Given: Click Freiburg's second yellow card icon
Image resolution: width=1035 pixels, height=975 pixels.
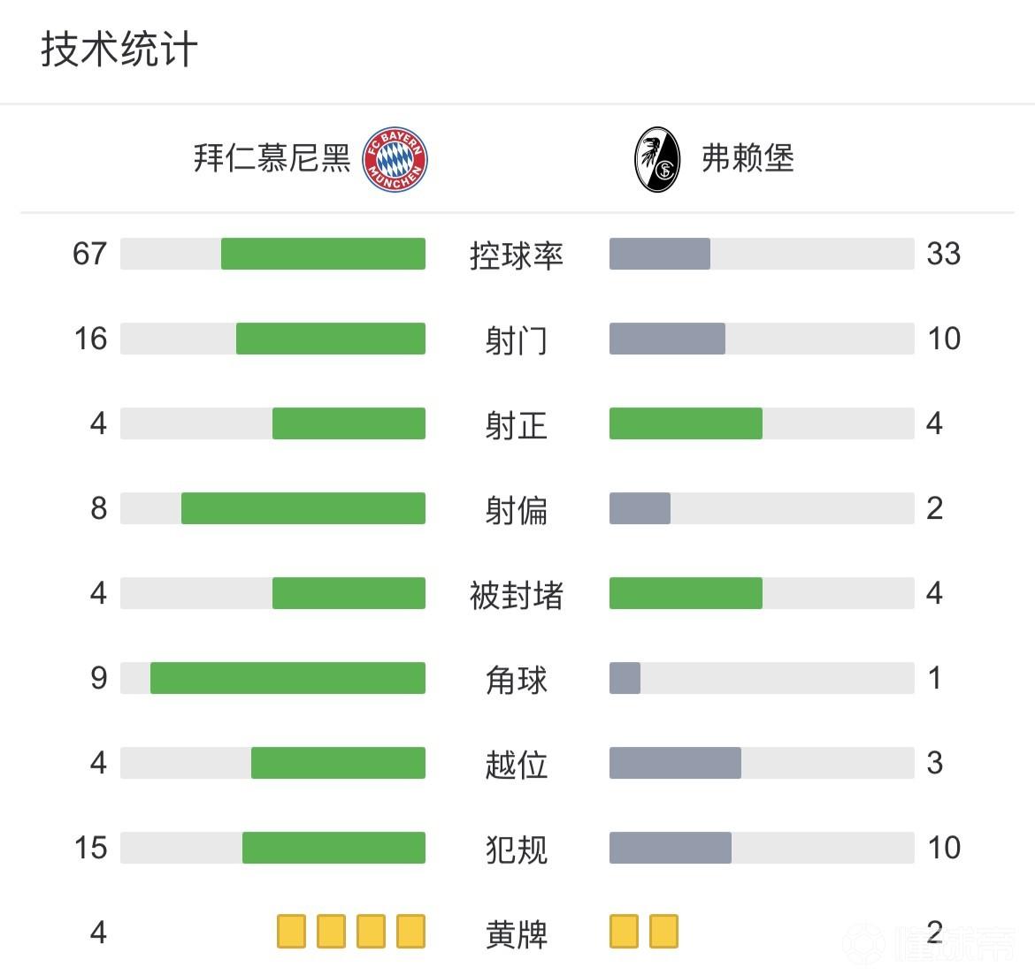Looking at the screenshot, I should click(663, 932).
